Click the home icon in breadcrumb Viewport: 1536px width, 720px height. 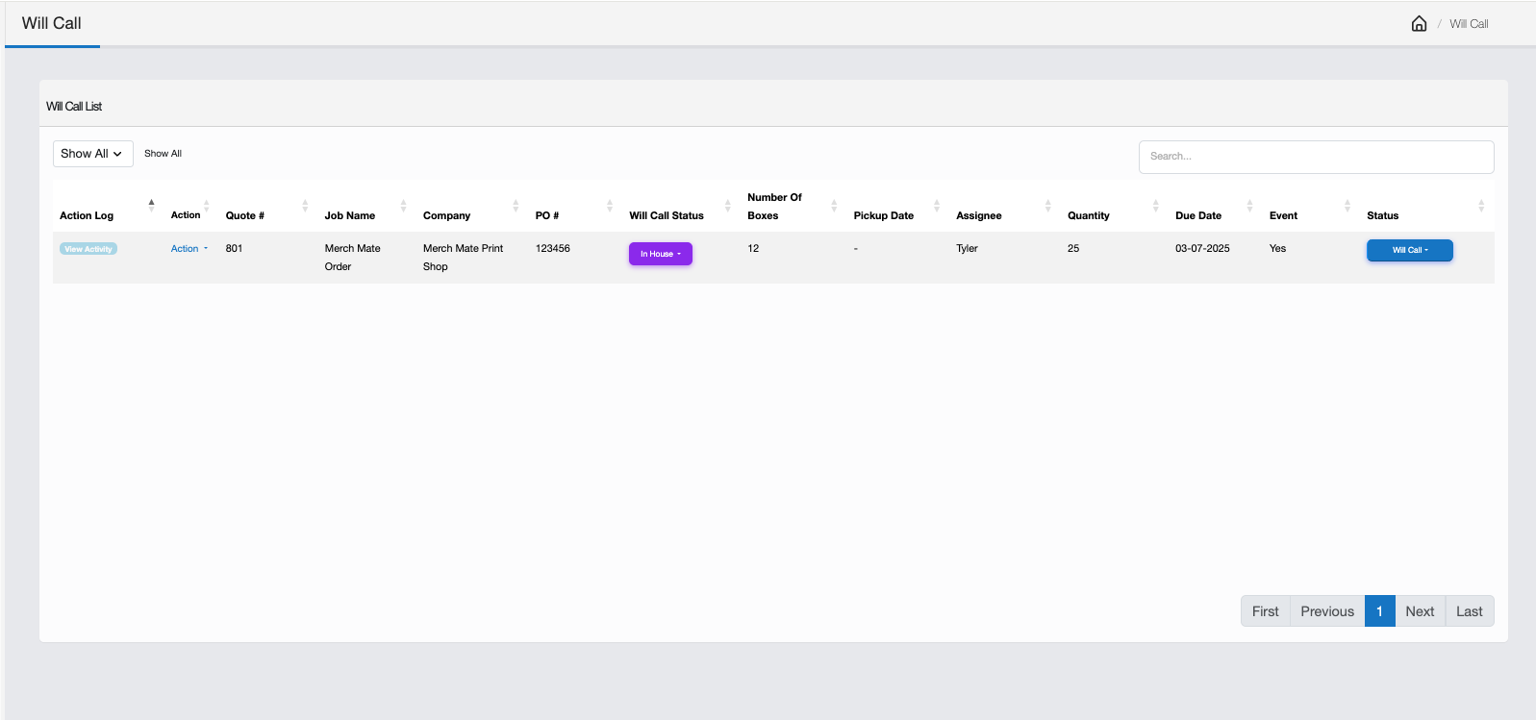click(1419, 24)
